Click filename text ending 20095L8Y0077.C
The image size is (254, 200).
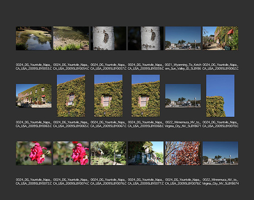point(146,181)
